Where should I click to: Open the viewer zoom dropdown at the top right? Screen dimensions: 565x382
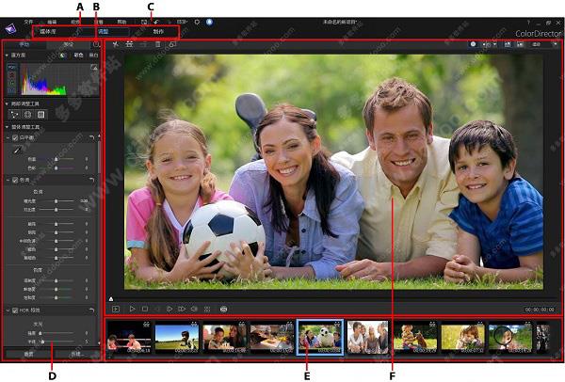[555, 44]
